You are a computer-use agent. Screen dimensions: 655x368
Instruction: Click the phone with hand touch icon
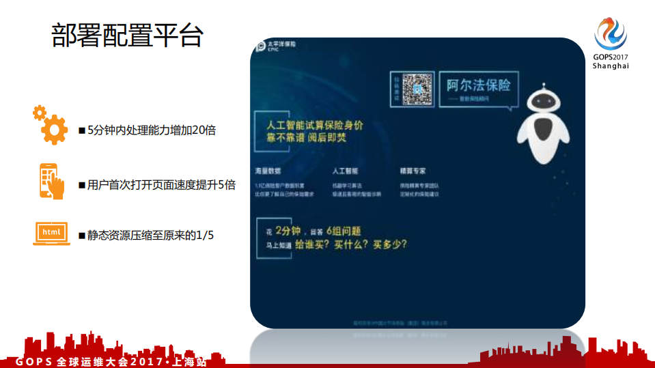click(x=52, y=182)
